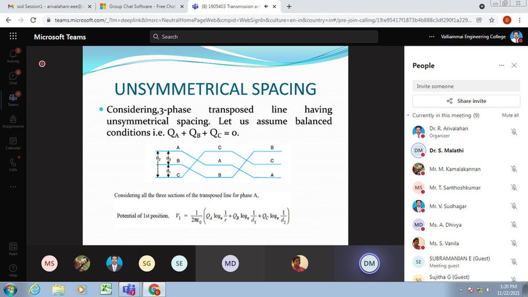The height and width of the screenshot is (297, 528).
Task: Open the Chrome profile D avatar
Action: pyautogui.click(x=507, y=20)
